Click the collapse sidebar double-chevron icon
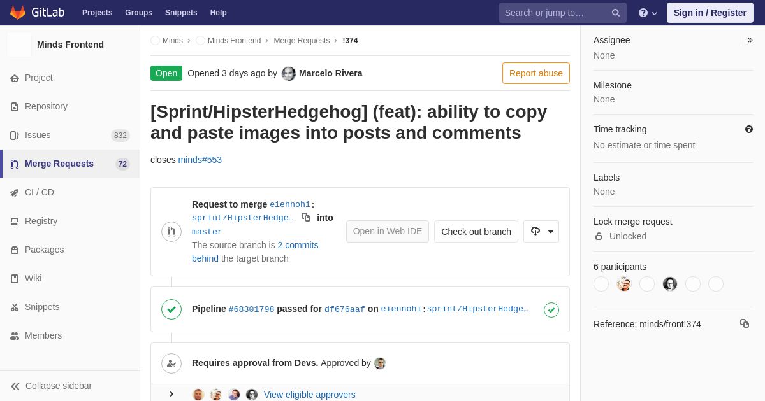Screen dimensions: 765x401 (15, 386)
